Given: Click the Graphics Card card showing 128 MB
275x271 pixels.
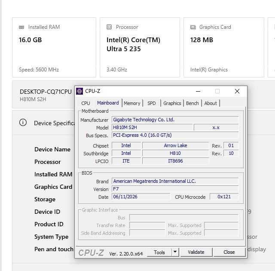Looking at the screenshot, I should click(x=224, y=47).
